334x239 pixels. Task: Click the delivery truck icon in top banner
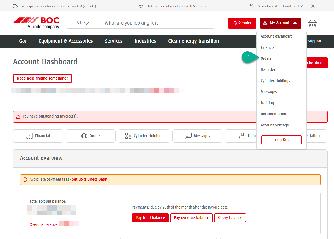pos(15,6)
